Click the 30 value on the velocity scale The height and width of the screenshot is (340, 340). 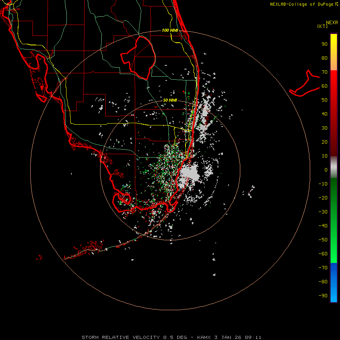[325, 128]
